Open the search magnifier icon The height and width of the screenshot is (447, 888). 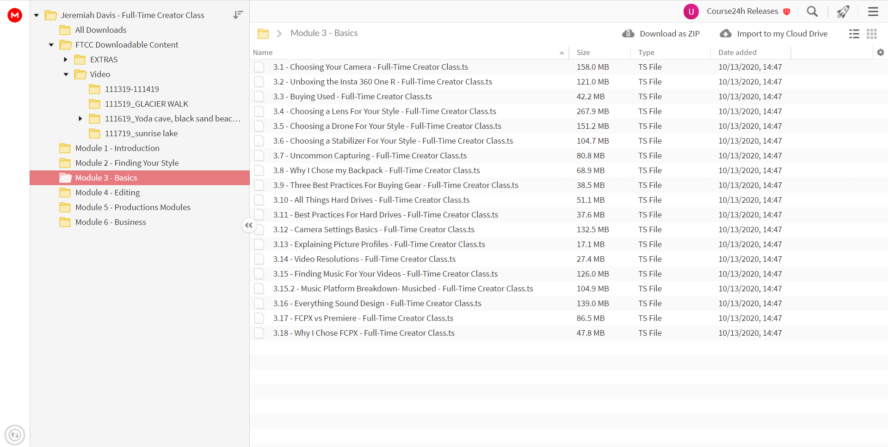pos(812,12)
